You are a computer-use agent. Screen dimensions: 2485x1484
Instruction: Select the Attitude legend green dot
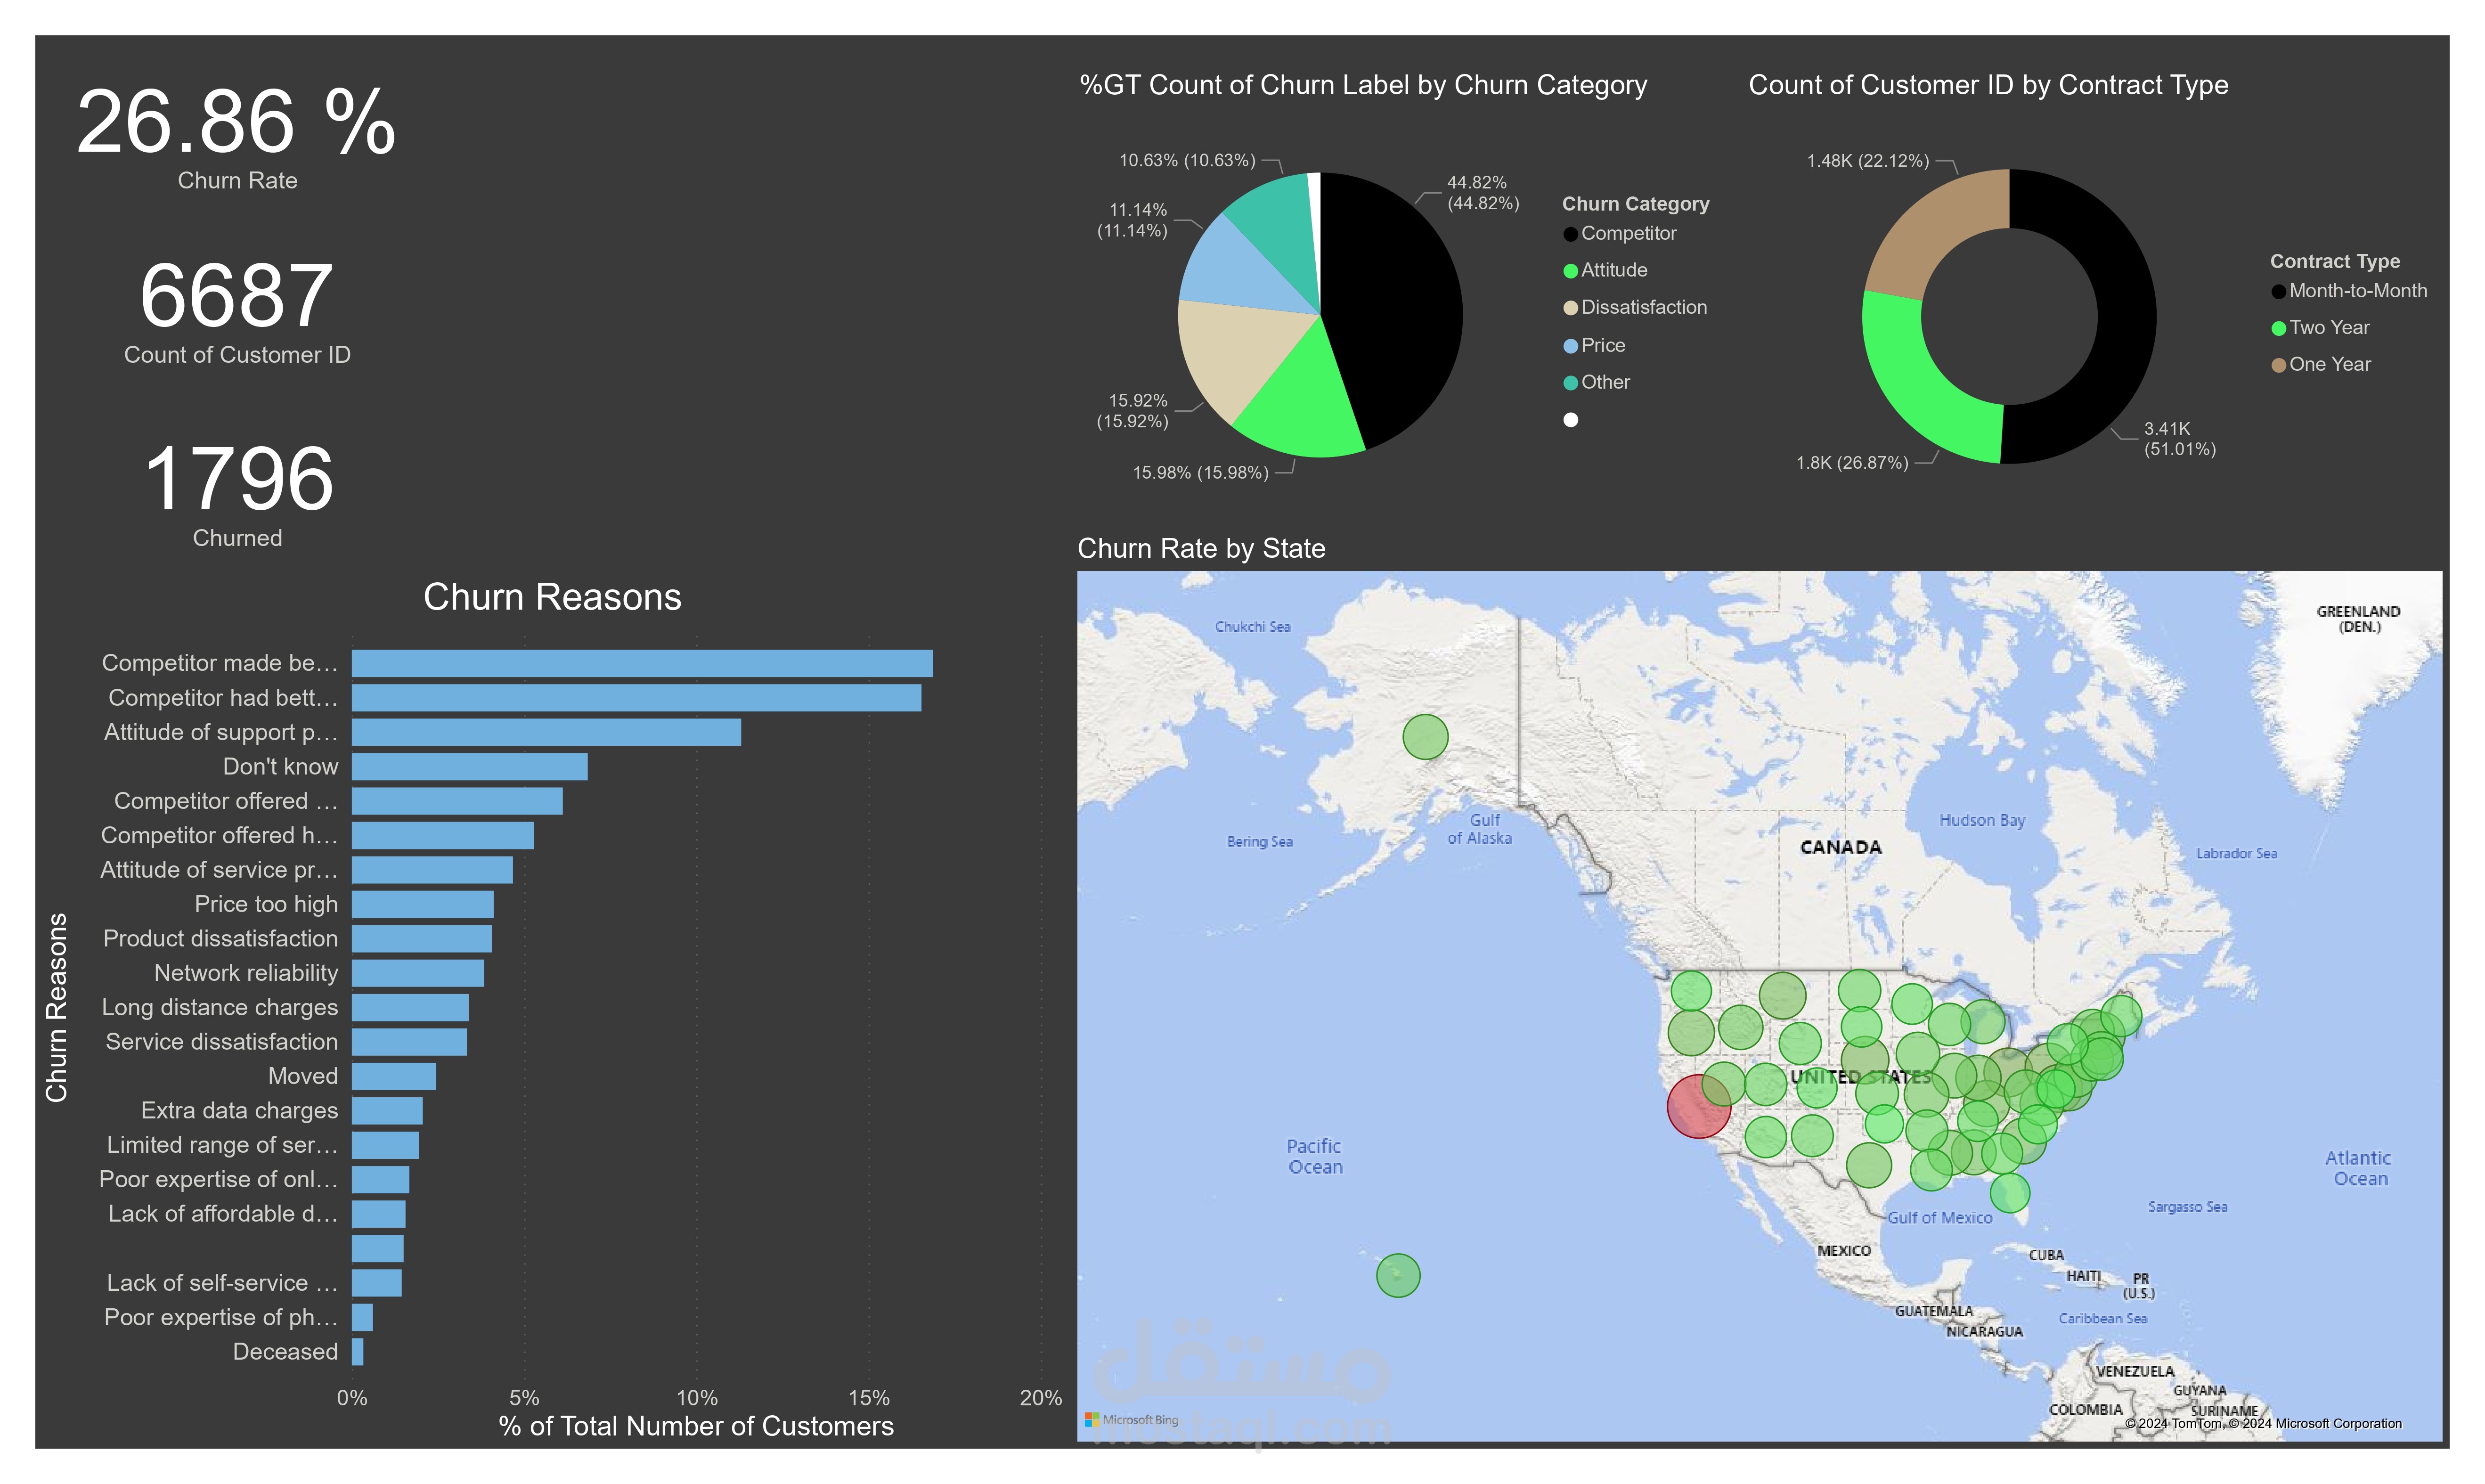click(1570, 271)
